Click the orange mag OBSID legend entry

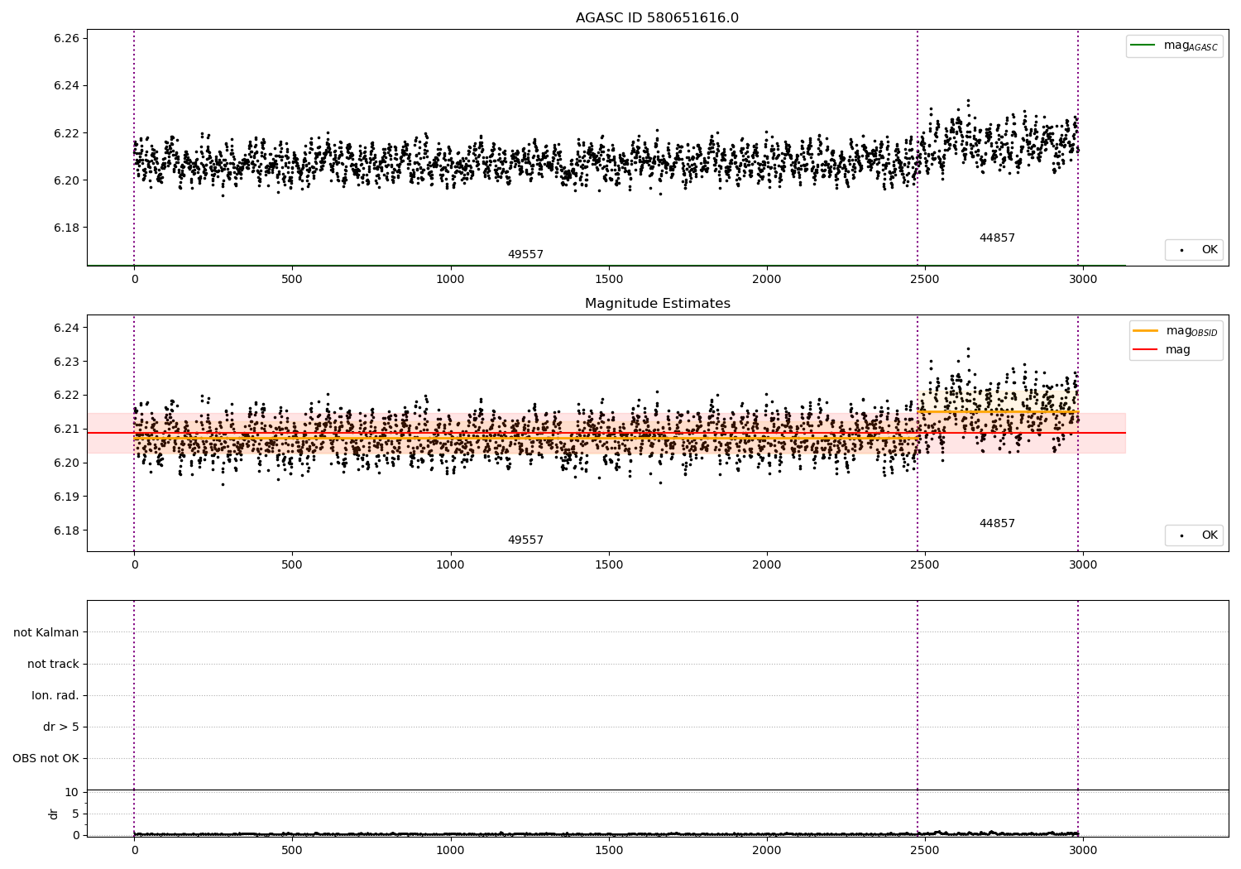[x=1175, y=331]
